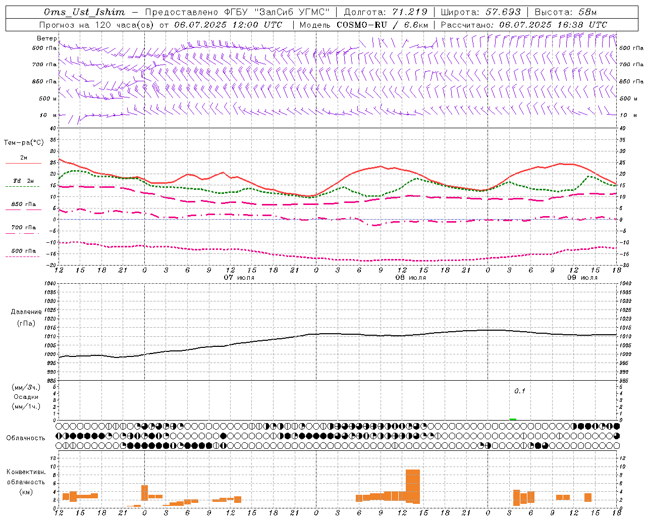Click the 'Облачность' cloud cover label
The height and width of the screenshot is (517, 646).
[x=26, y=438]
